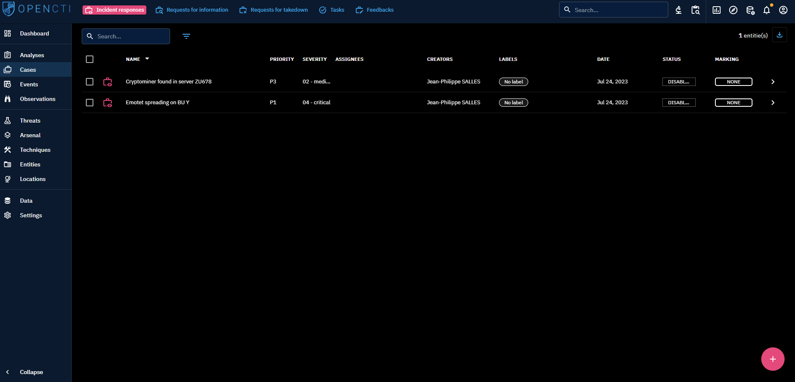The height and width of the screenshot is (382, 795).
Task: Click the pink add incident plus button
Action: (772, 359)
